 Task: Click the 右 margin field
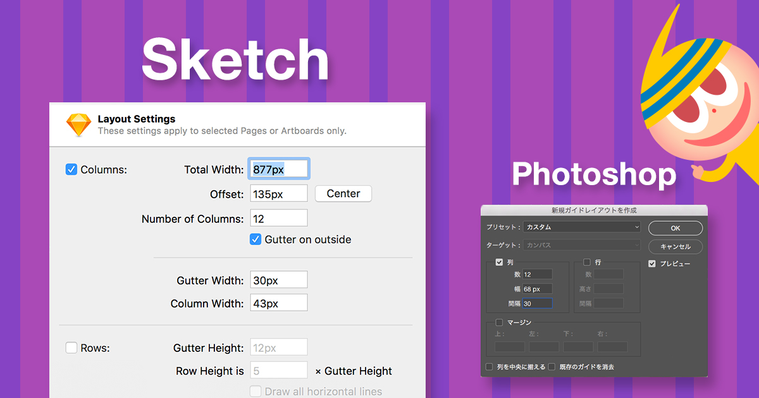coord(612,347)
